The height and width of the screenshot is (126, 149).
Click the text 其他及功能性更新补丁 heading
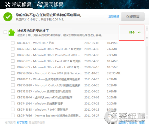coord(33,31)
